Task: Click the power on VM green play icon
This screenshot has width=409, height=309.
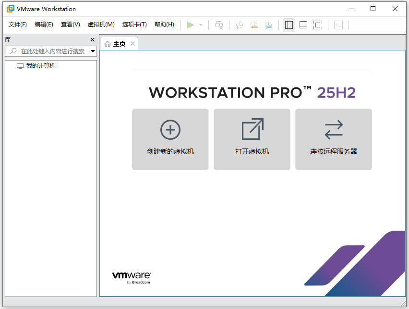Action: pyautogui.click(x=190, y=25)
